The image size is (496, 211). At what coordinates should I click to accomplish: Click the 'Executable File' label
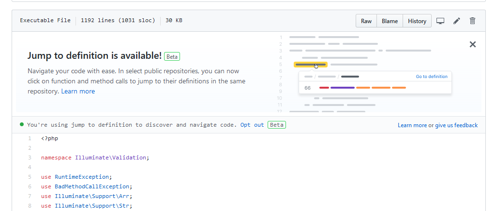click(x=45, y=20)
